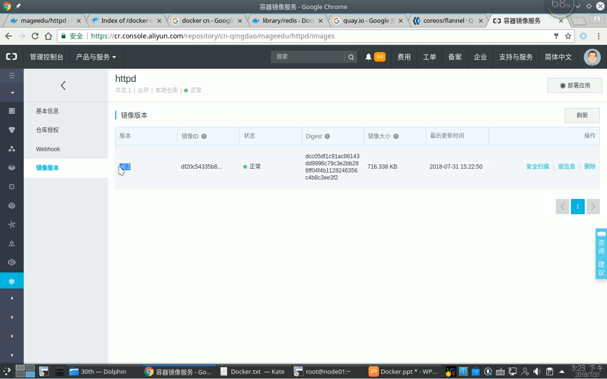Click 删除 to delete the image

(x=590, y=167)
